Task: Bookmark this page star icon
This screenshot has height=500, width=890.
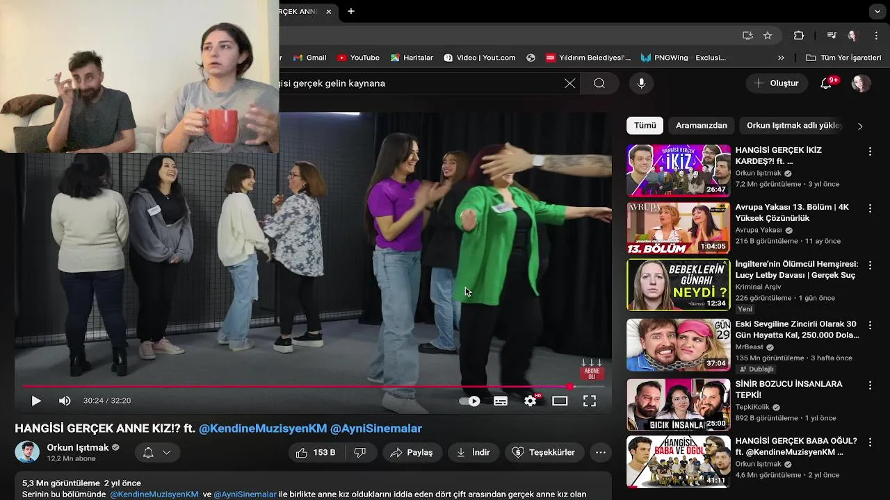Action: (768, 35)
